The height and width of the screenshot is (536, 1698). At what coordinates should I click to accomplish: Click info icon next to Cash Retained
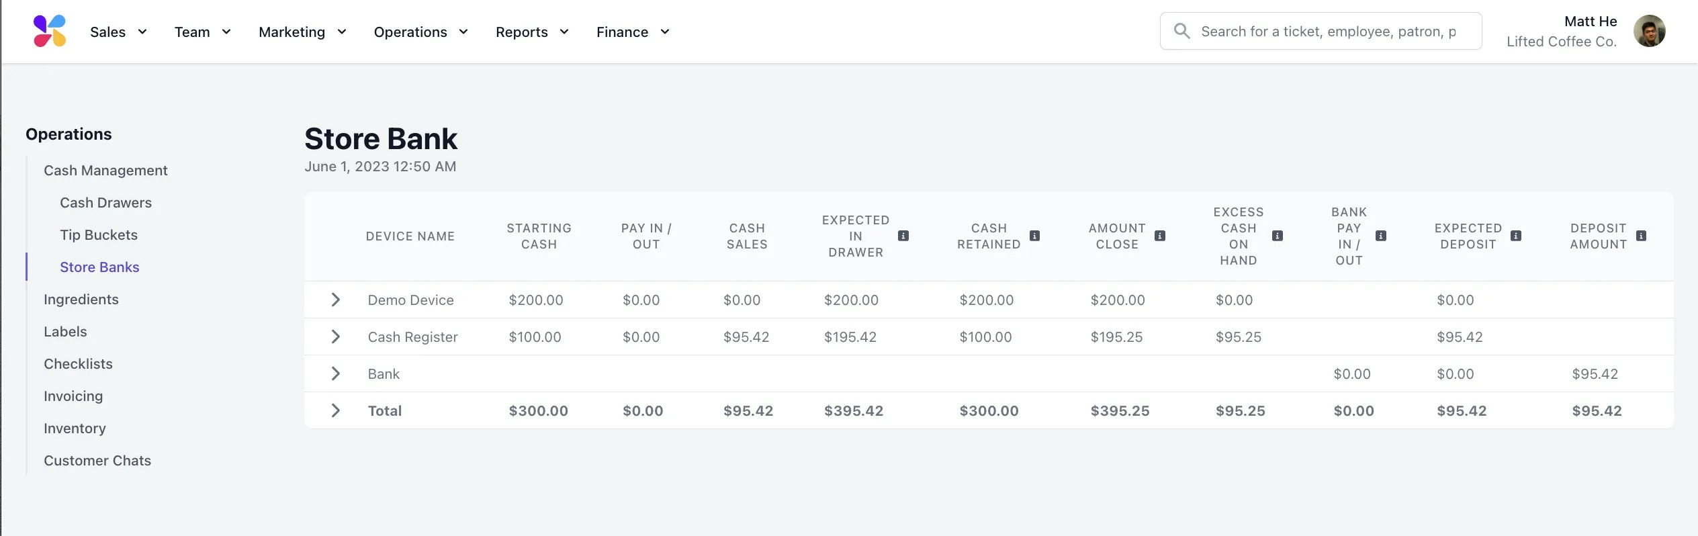[1035, 236]
